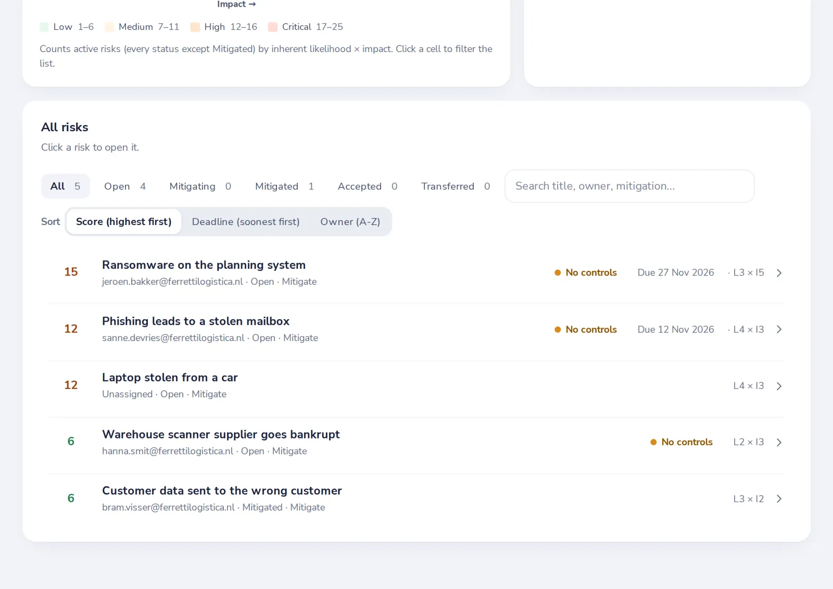Open chevron for Customer data sent to wrong customer

pos(779,499)
